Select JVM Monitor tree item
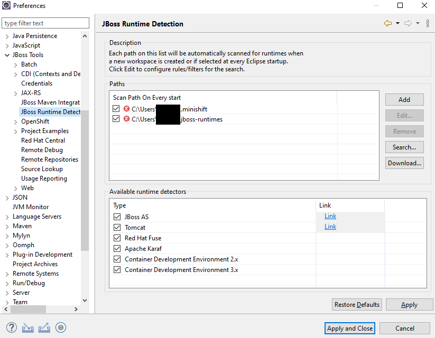435x338 pixels. pyautogui.click(x=31, y=207)
